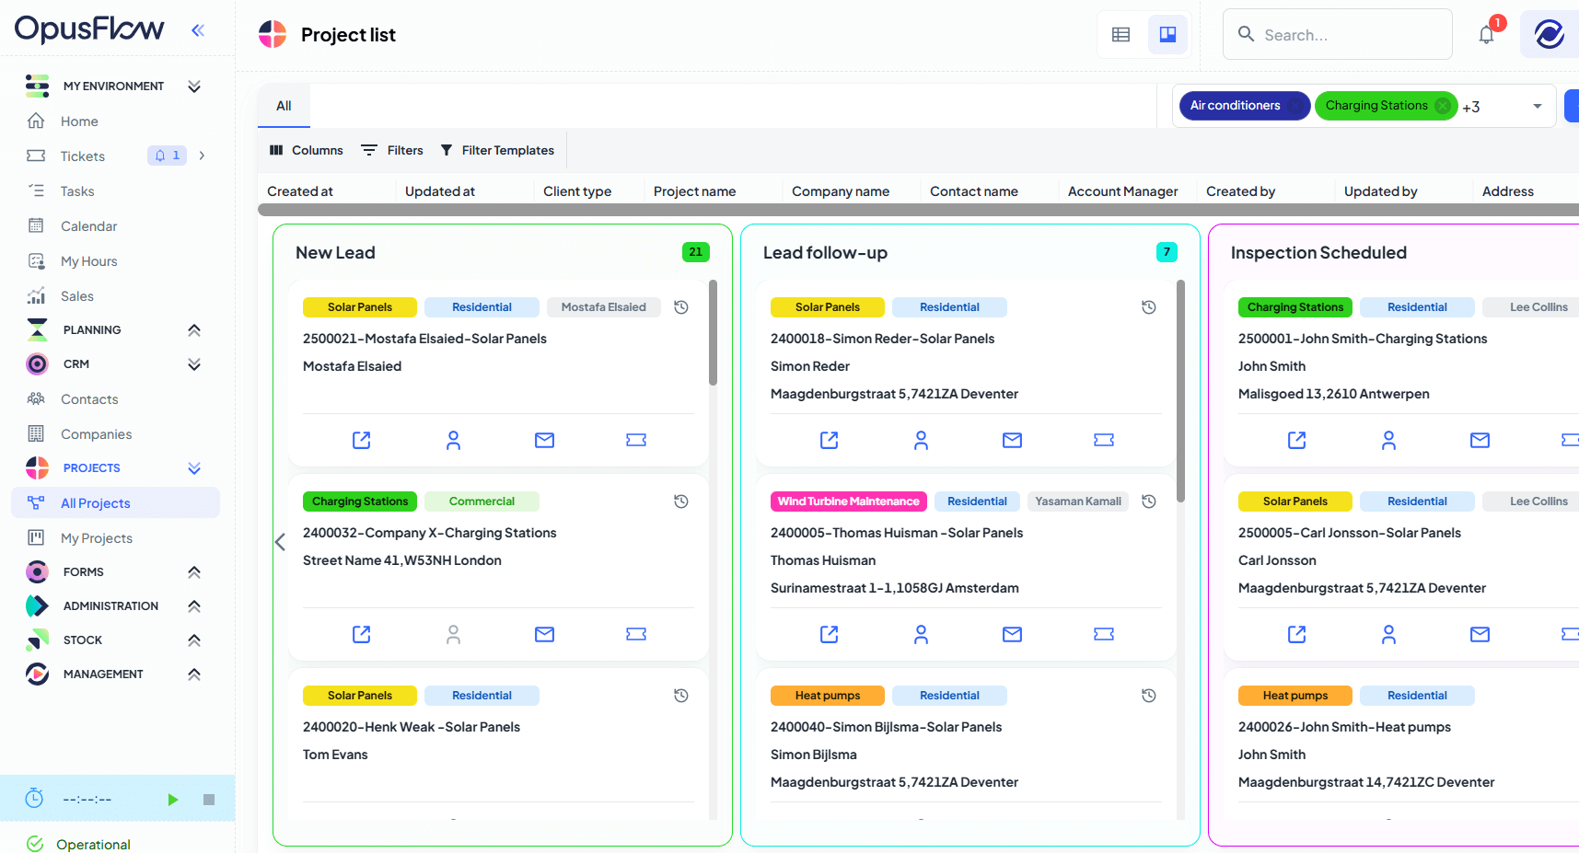Open 2400018 Simon Reder project externally
The image size is (1579, 853).
pos(830,440)
